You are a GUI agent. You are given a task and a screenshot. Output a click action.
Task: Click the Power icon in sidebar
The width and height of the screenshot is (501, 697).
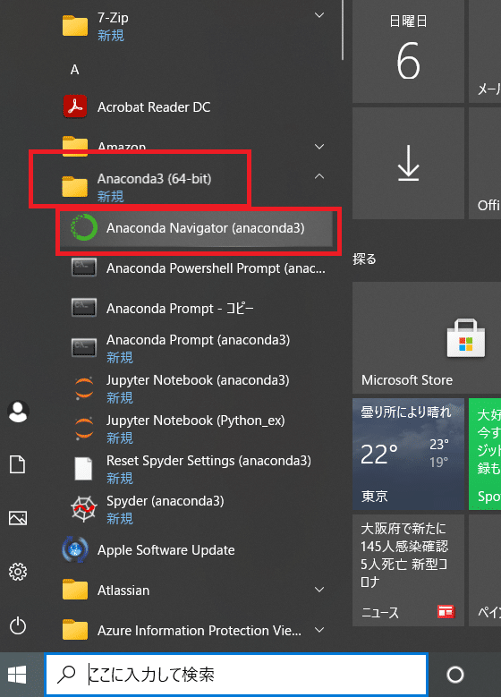tap(18, 626)
